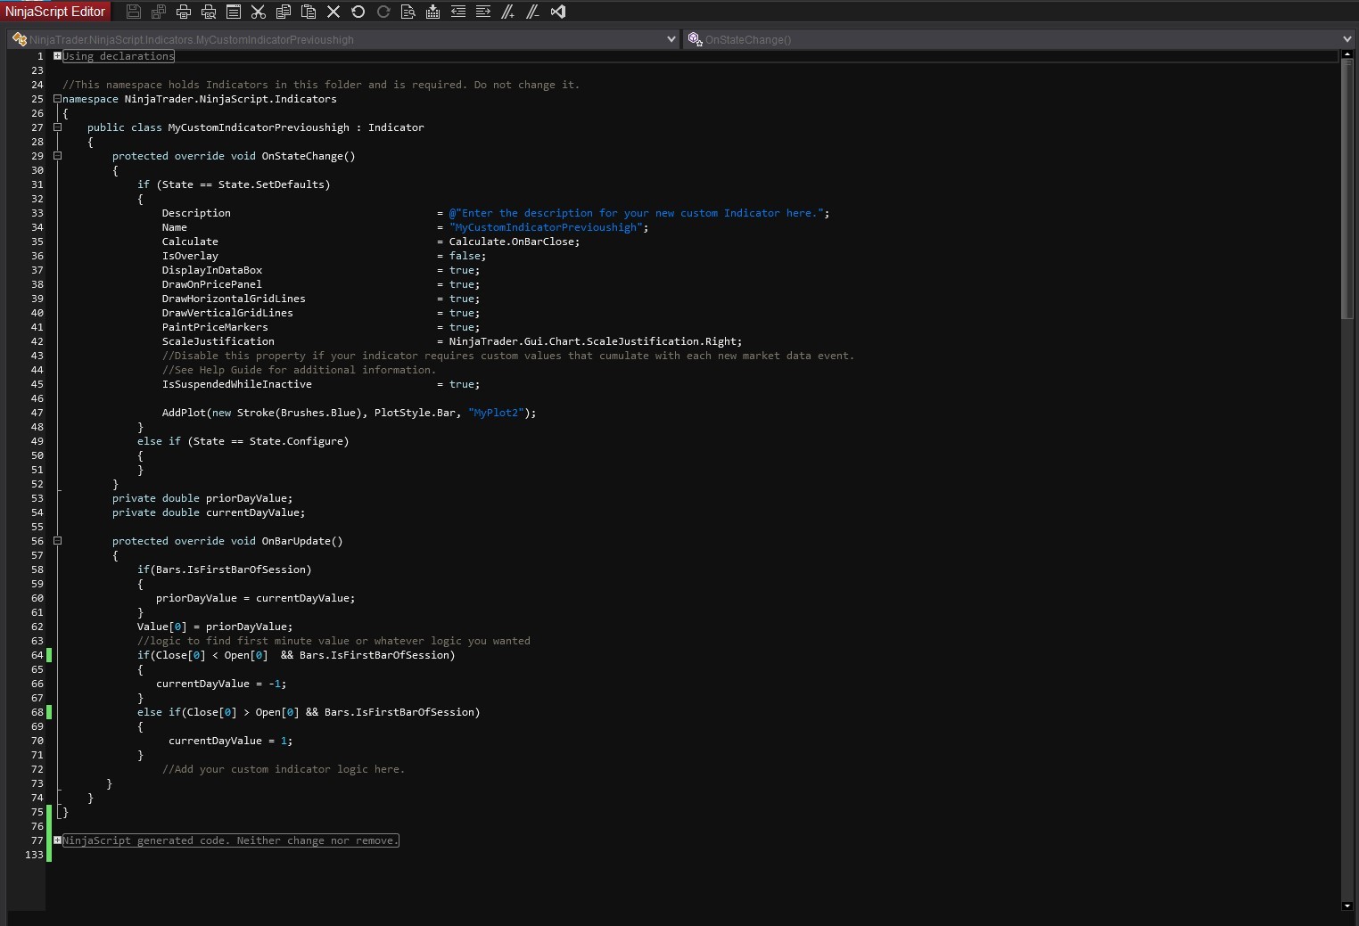Select the NinjaScript Editor tab
Image resolution: width=1359 pixels, height=926 pixels.
(x=55, y=12)
